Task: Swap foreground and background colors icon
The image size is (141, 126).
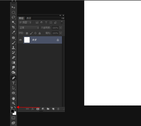Action: point(15,107)
